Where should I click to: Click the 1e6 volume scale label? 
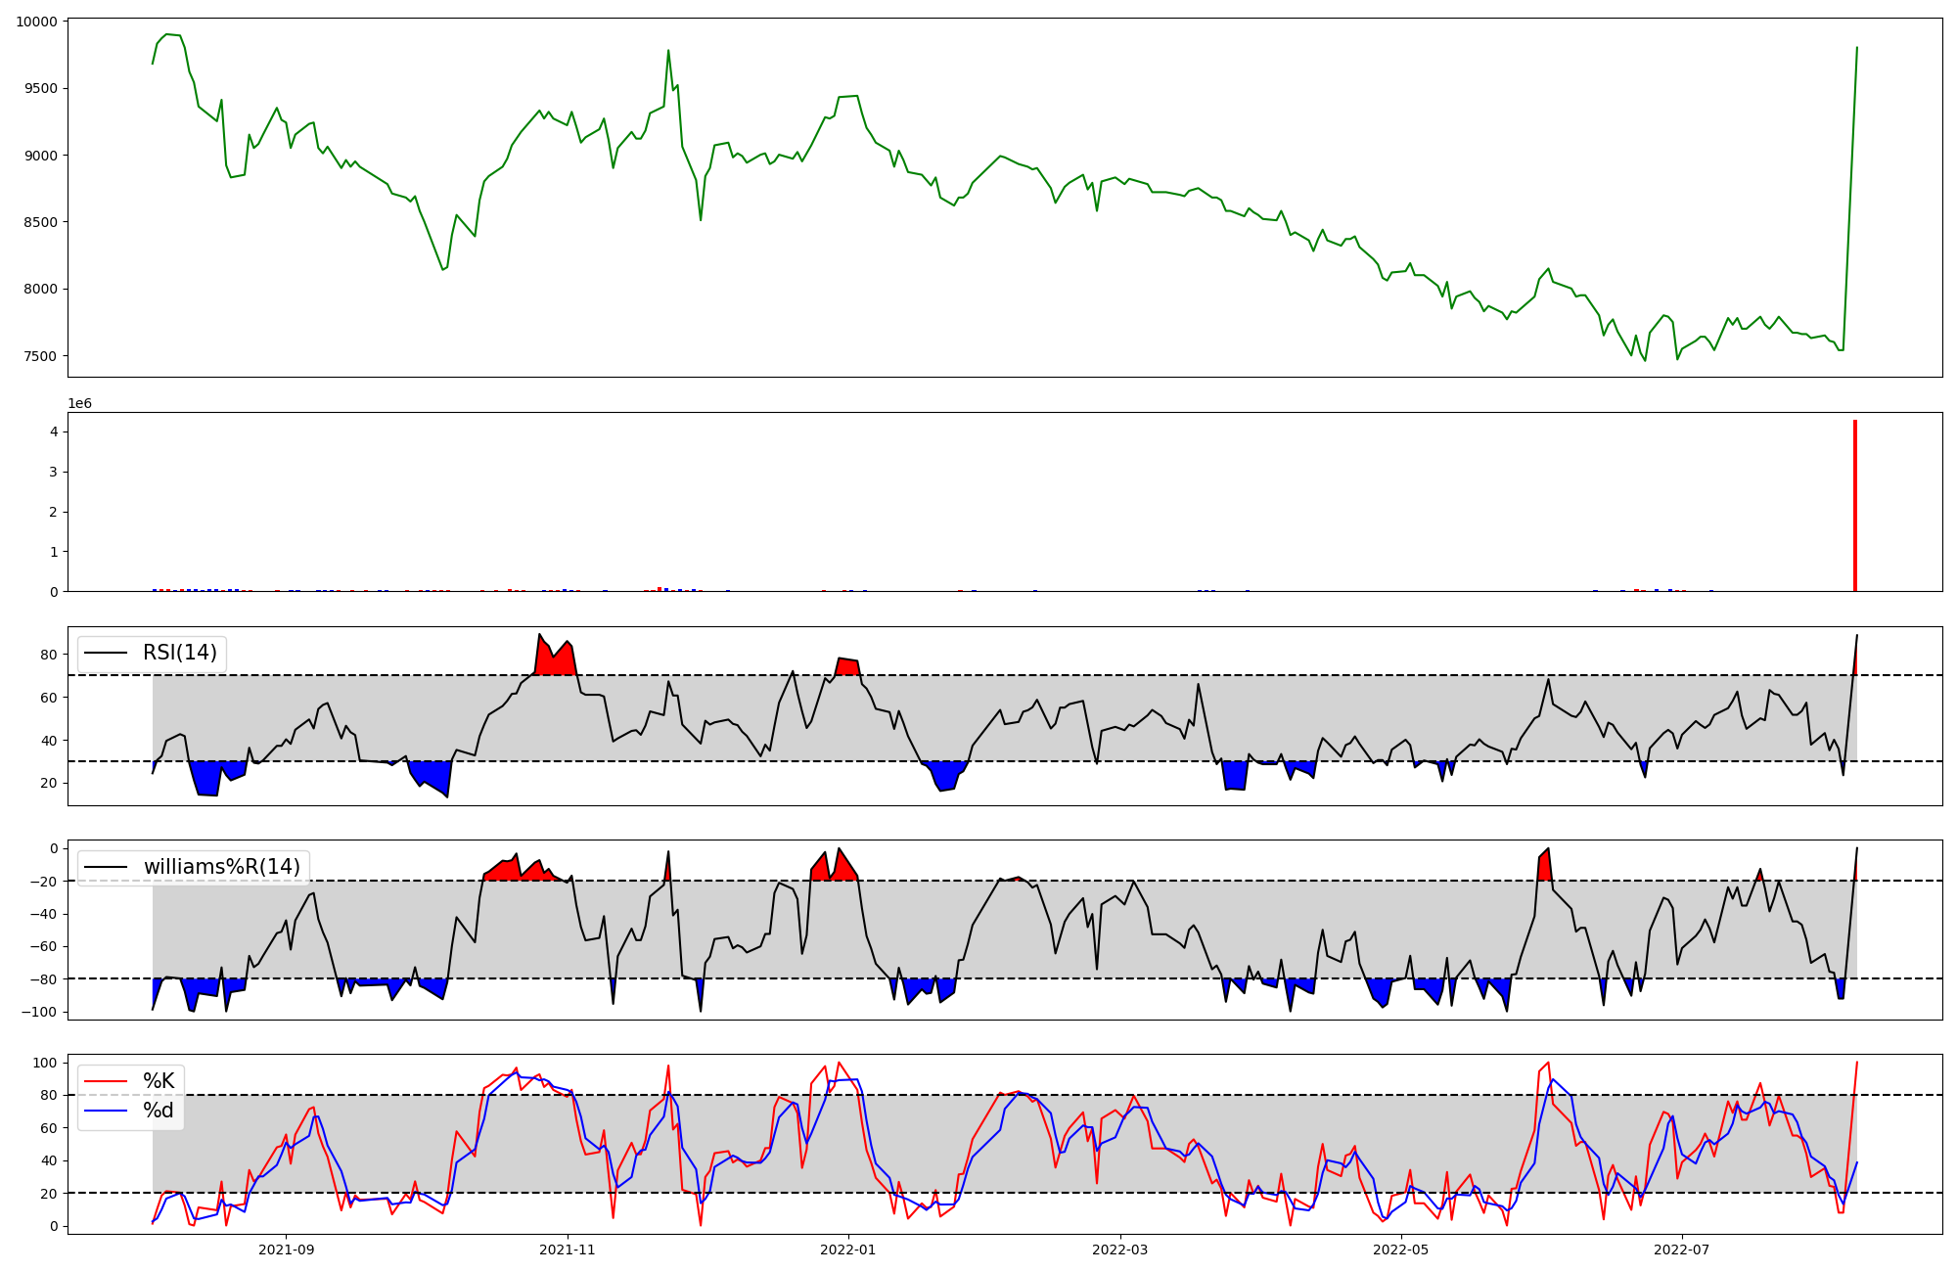(79, 403)
